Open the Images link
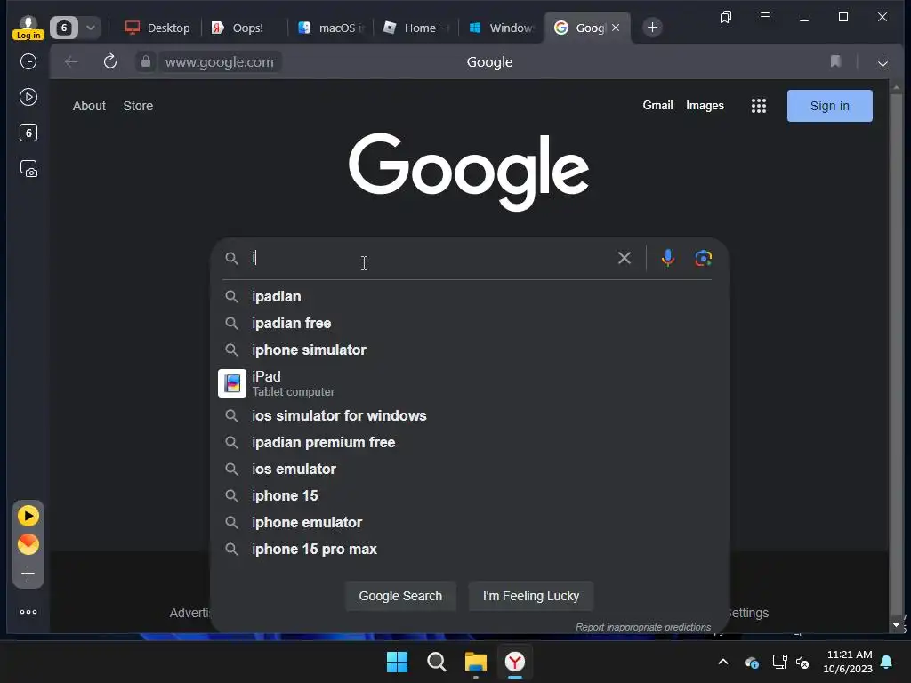This screenshot has height=683, width=911. point(705,106)
